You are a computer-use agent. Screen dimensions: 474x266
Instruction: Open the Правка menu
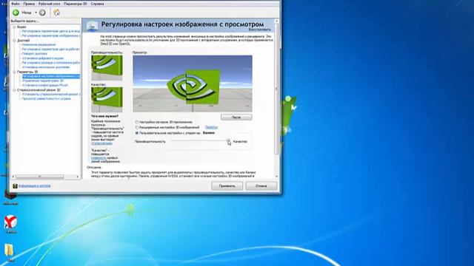(29, 4)
